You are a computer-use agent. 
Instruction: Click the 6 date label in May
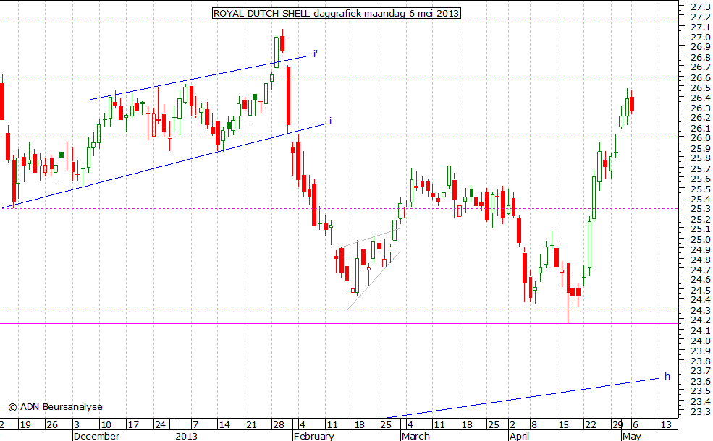[636, 425]
